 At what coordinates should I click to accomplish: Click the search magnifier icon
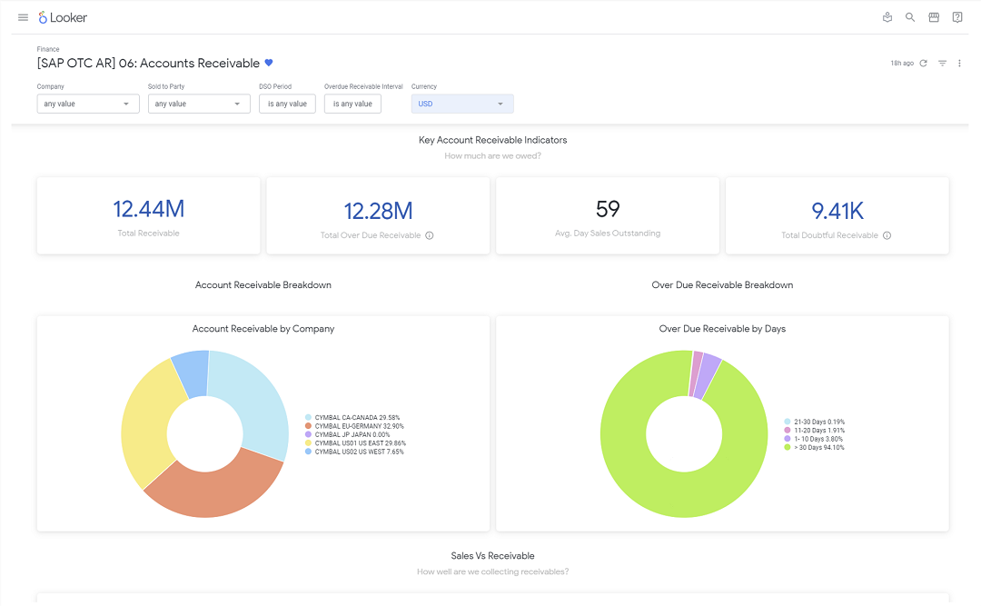[910, 17]
